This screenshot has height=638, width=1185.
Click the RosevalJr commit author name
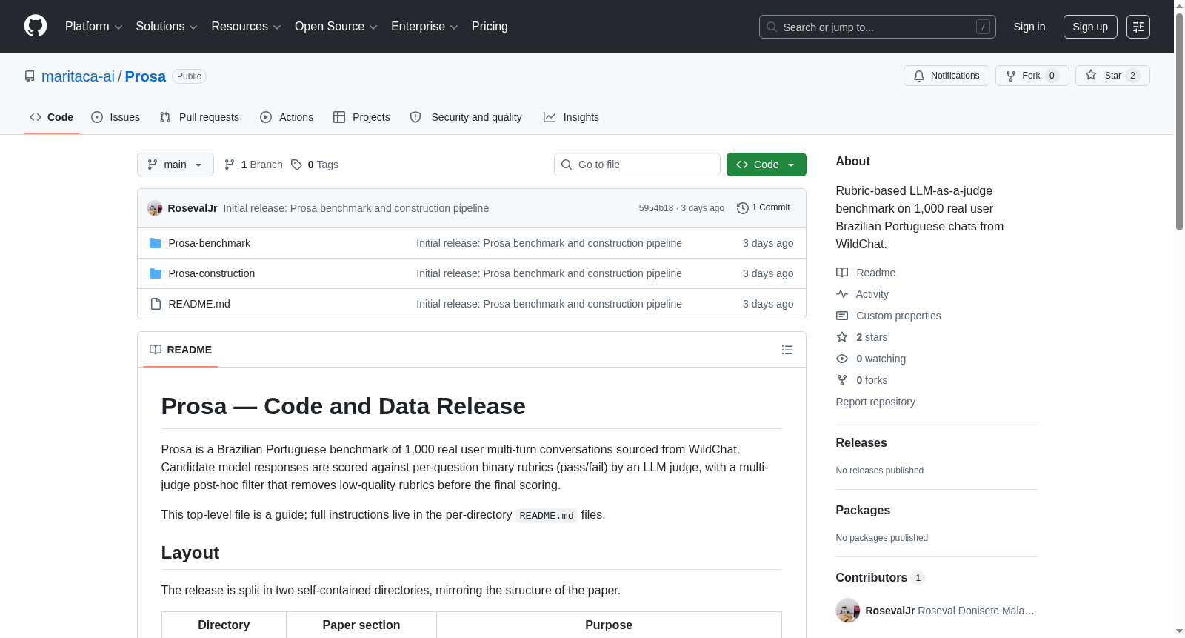coord(193,208)
